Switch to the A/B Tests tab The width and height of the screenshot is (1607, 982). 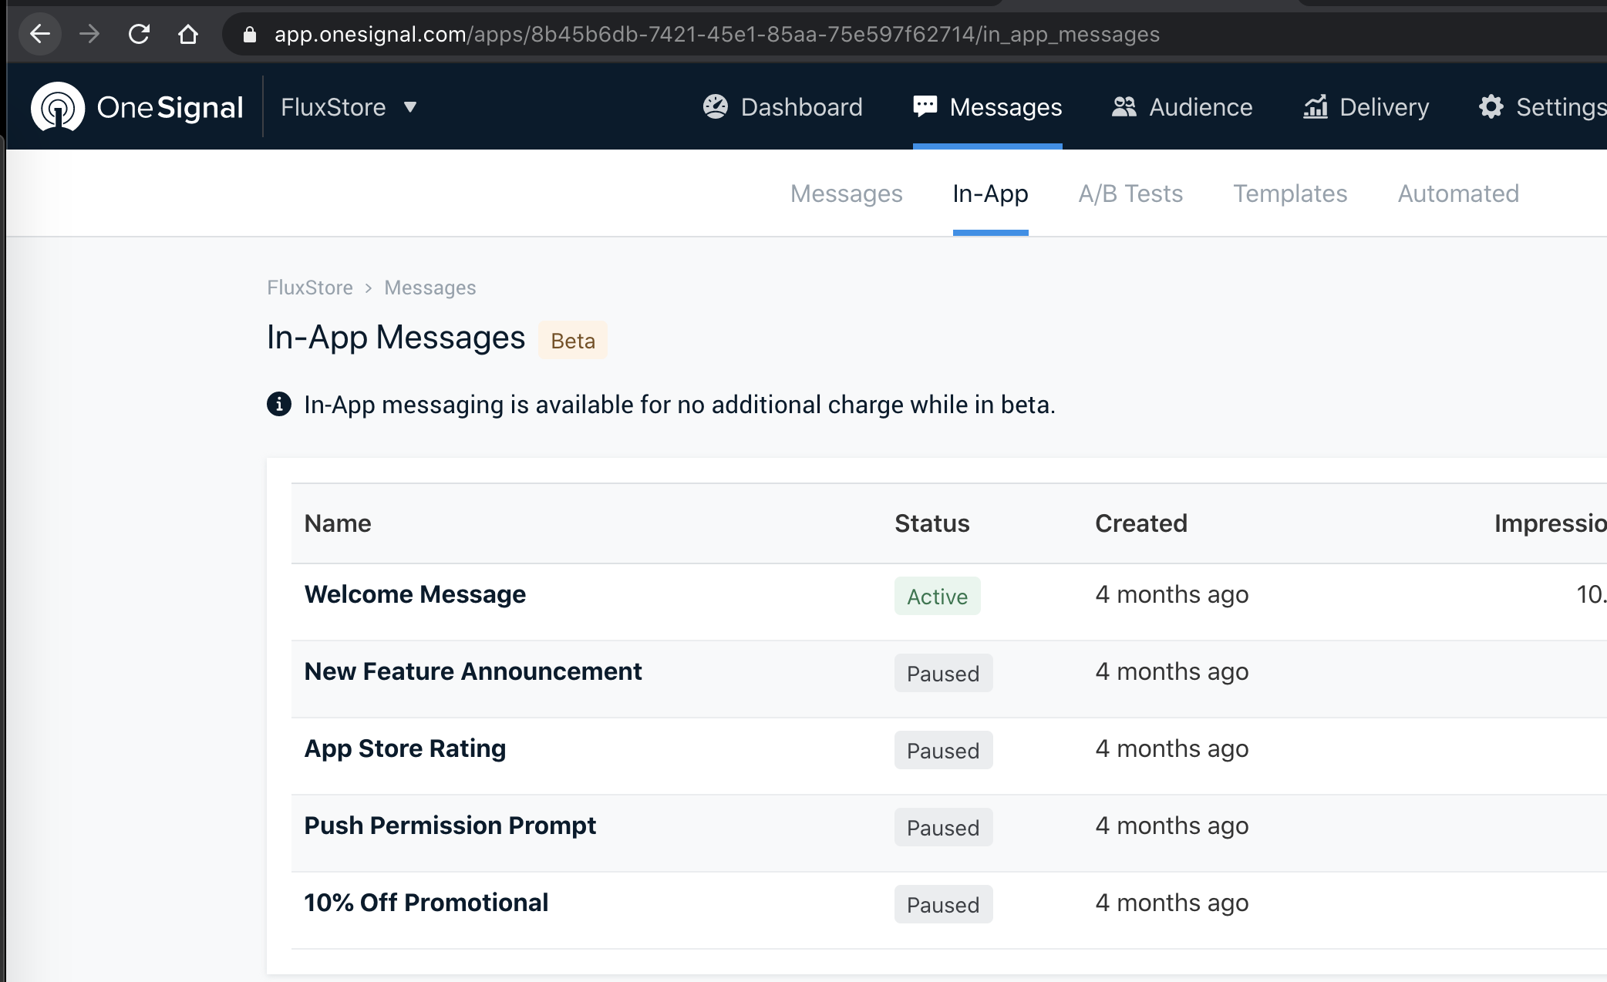point(1130,193)
